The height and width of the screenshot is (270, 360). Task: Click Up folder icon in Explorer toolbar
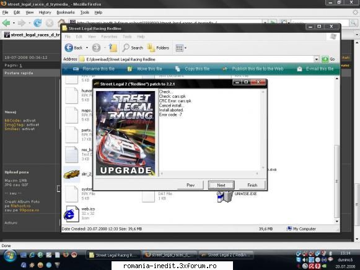[113, 48]
